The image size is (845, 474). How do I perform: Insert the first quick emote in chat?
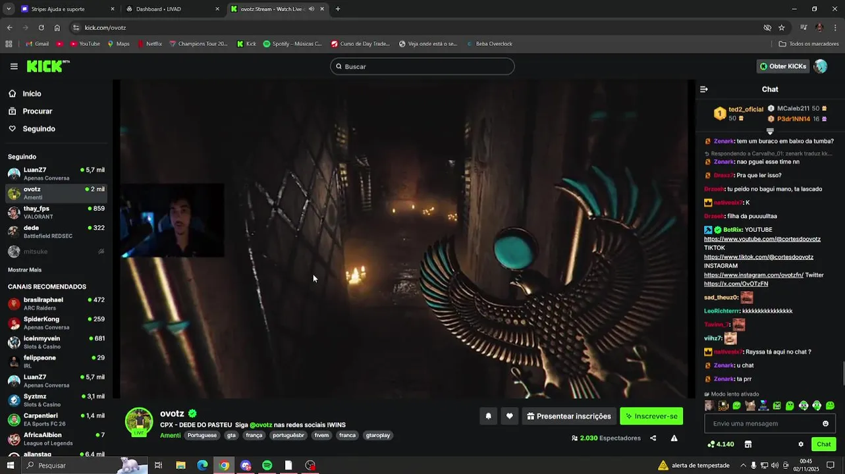709,406
